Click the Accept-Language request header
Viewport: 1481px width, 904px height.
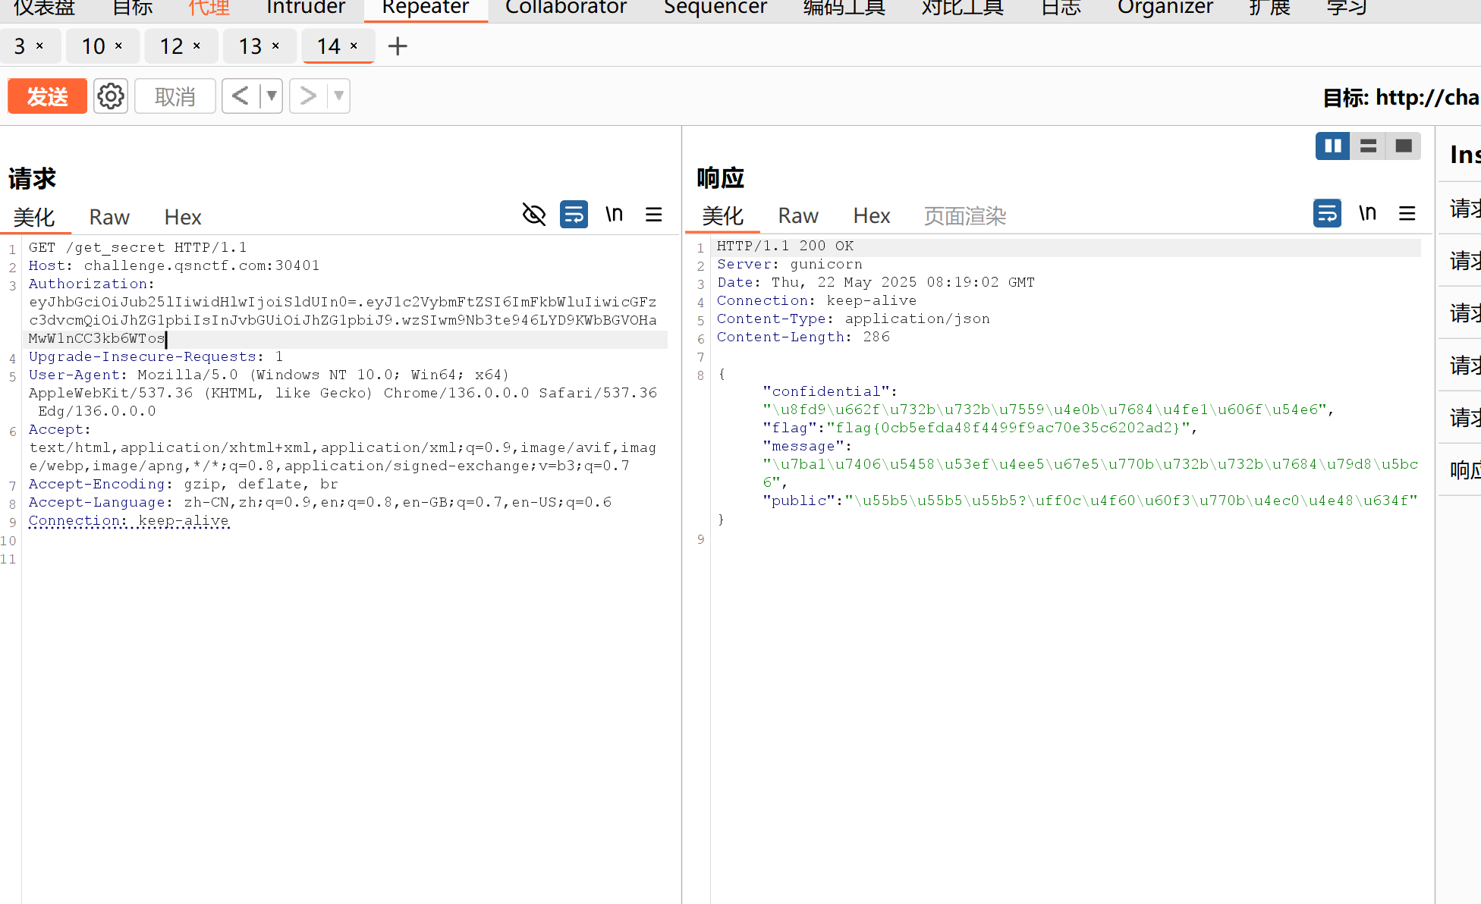coord(320,503)
